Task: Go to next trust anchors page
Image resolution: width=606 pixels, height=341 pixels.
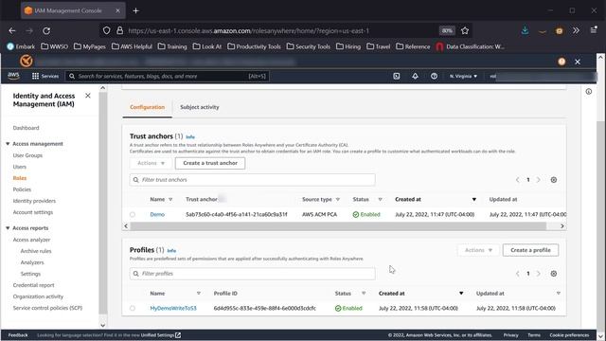Action: [x=539, y=180]
